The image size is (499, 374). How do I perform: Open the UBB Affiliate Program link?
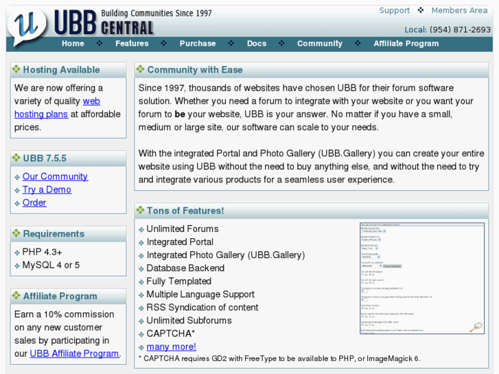click(x=74, y=353)
